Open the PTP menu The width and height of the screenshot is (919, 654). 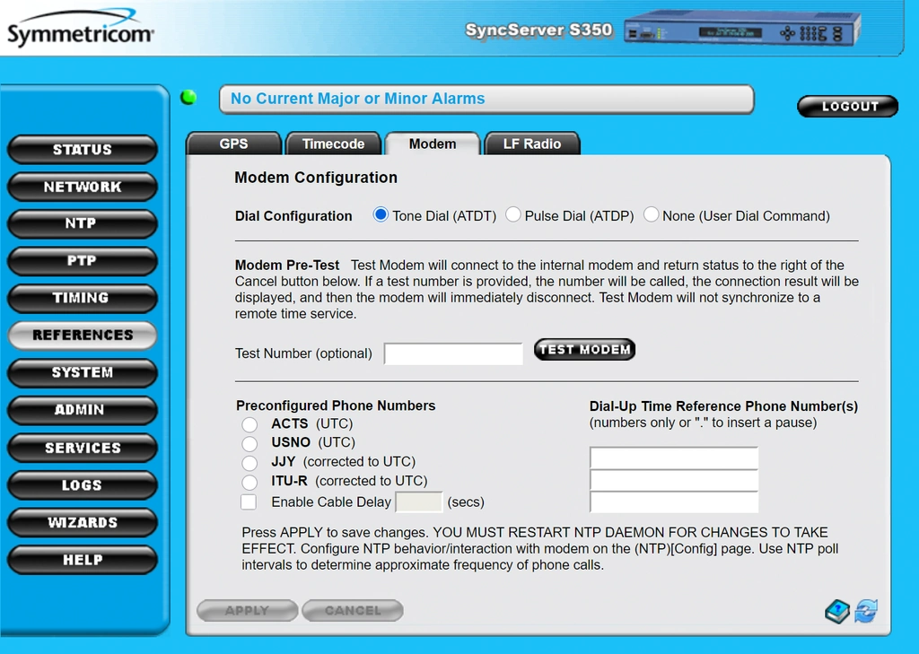[83, 261]
